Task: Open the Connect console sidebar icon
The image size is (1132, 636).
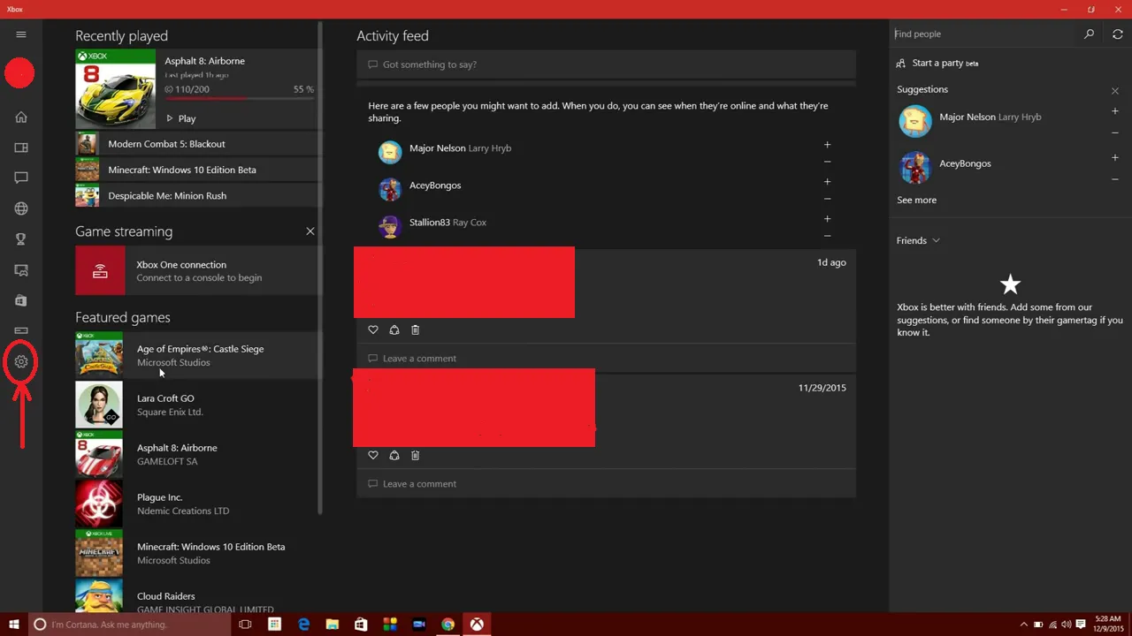Action: coord(21,330)
